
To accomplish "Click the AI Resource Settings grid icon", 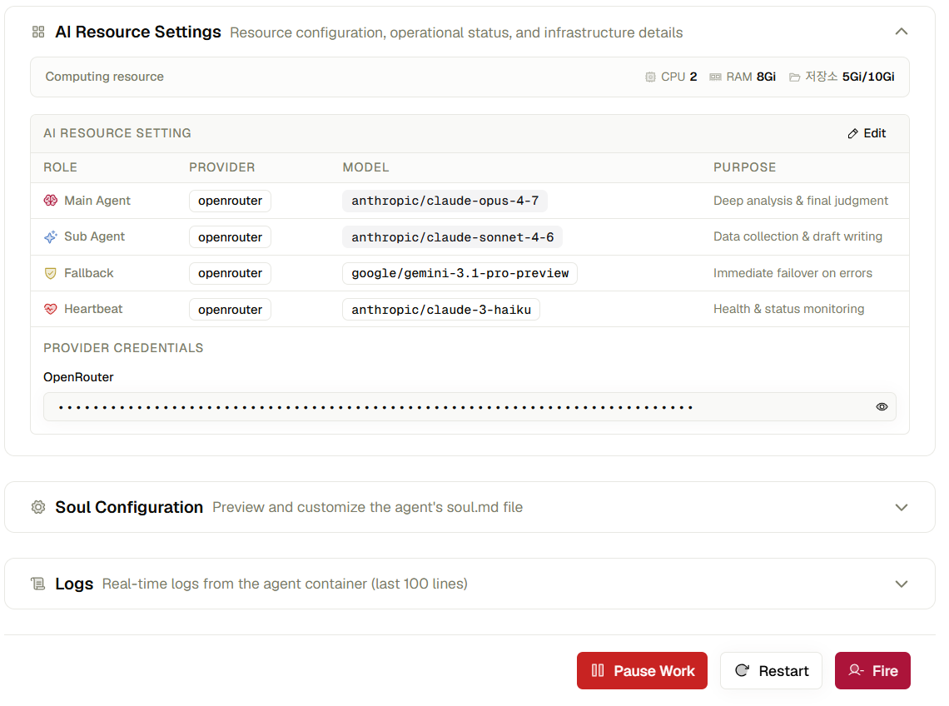I will click(x=38, y=32).
